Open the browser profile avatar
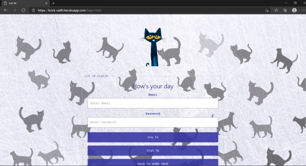This screenshot has width=306, height=166. click(294, 10)
